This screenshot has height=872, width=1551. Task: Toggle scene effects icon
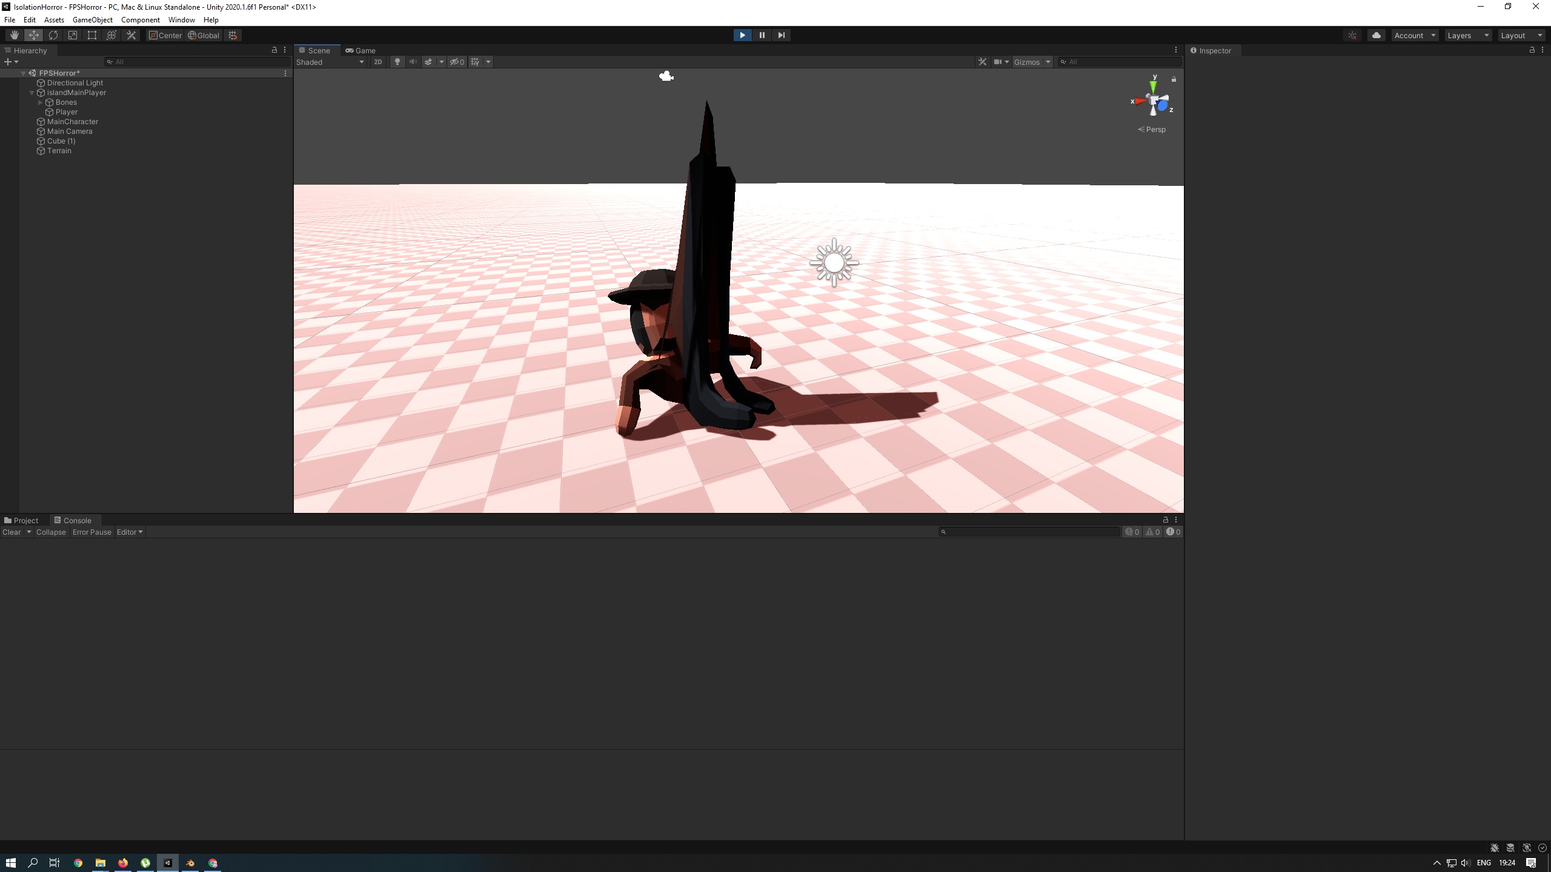coord(428,62)
